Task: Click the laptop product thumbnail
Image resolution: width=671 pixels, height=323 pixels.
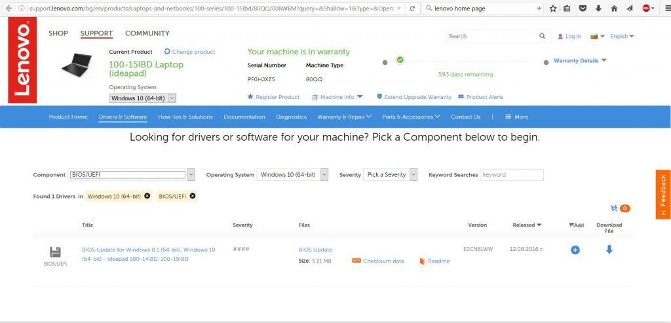Action: point(77,65)
